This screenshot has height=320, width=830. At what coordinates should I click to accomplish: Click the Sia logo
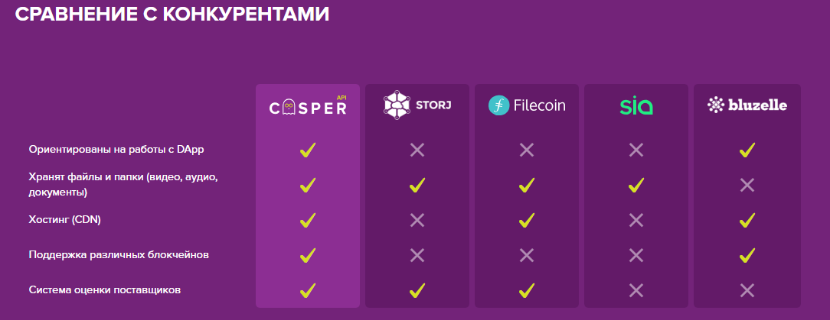(x=636, y=105)
